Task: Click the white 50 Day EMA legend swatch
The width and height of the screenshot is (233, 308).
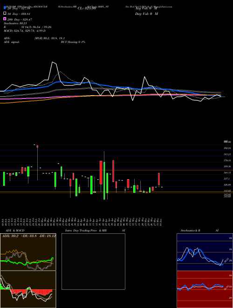Action: pos(5,14)
